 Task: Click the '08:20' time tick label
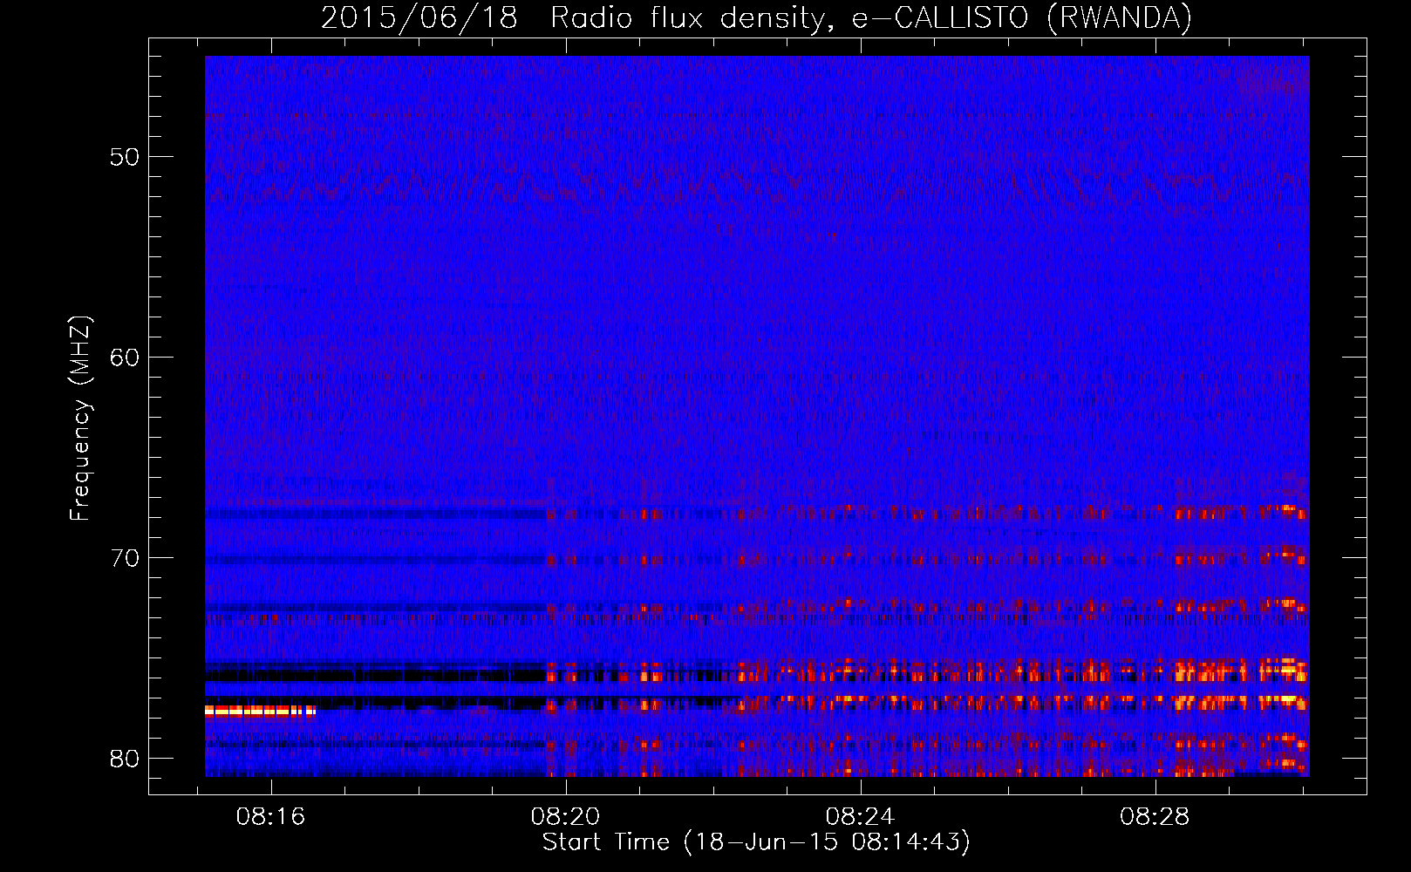click(565, 817)
